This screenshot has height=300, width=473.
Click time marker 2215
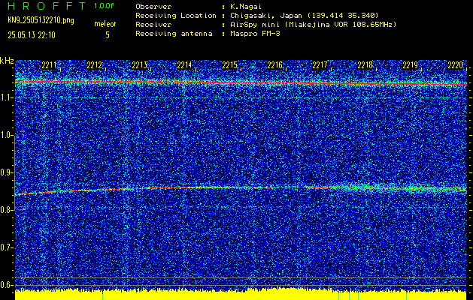coord(229,65)
